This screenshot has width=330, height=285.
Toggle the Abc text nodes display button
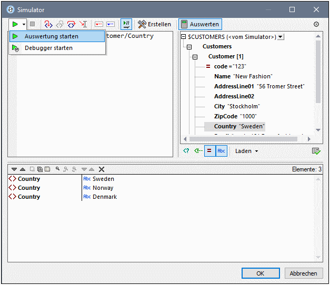point(221,151)
